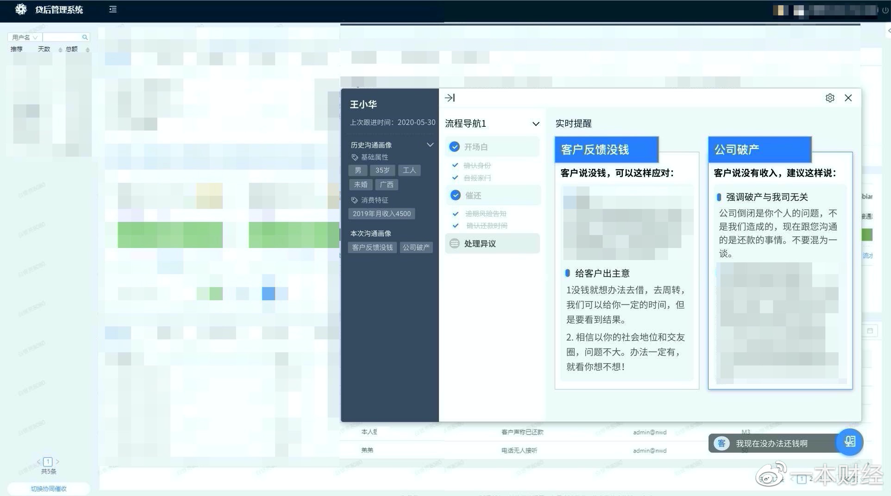
Task: Select the 催还 step
Action: click(493, 195)
